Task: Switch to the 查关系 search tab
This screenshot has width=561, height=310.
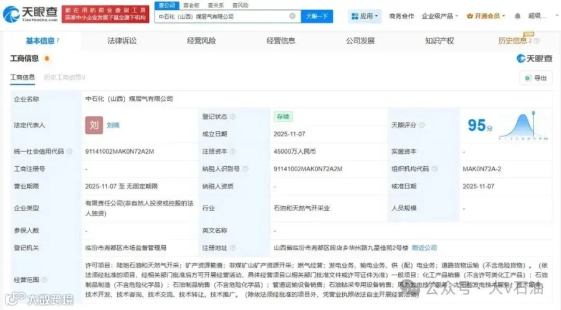Action: pyautogui.click(x=216, y=6)
